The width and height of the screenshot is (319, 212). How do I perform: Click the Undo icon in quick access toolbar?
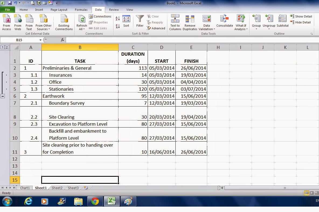click(x=15, y=3)
